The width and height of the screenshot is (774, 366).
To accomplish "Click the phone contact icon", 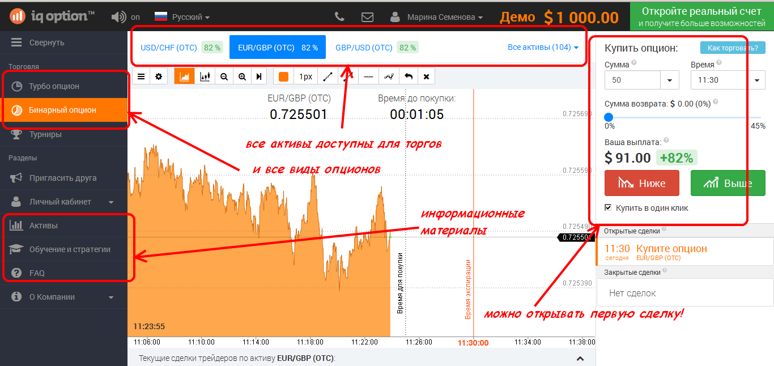I will point(340,17).
